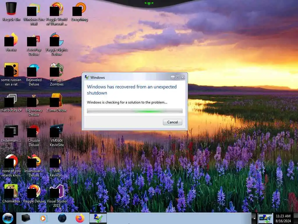298x224 pixels.
Task: Close the Windows recovery dialog
Action: tap(183, 77)
